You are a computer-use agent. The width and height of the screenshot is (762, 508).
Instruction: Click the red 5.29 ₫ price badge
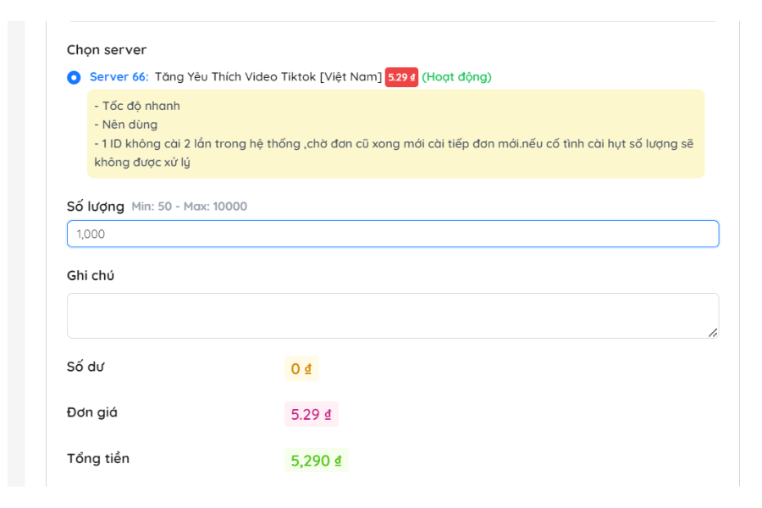[401, 77]
